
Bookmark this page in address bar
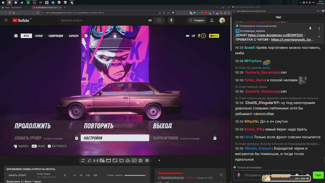(38, 13)
